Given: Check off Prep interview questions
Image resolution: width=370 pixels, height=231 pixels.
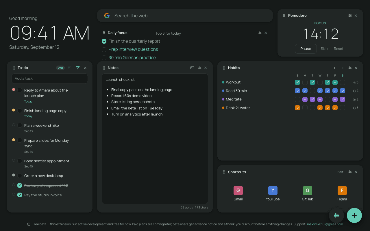Looking at the screenshot, I should (104, 50).
